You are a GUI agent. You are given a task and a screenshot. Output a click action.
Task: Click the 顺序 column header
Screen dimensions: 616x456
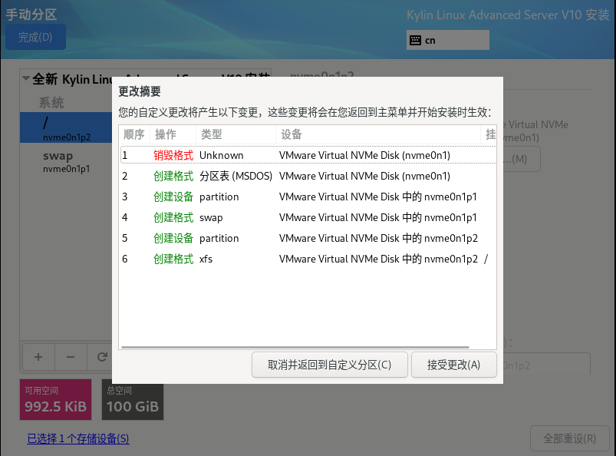coord(134,134)
